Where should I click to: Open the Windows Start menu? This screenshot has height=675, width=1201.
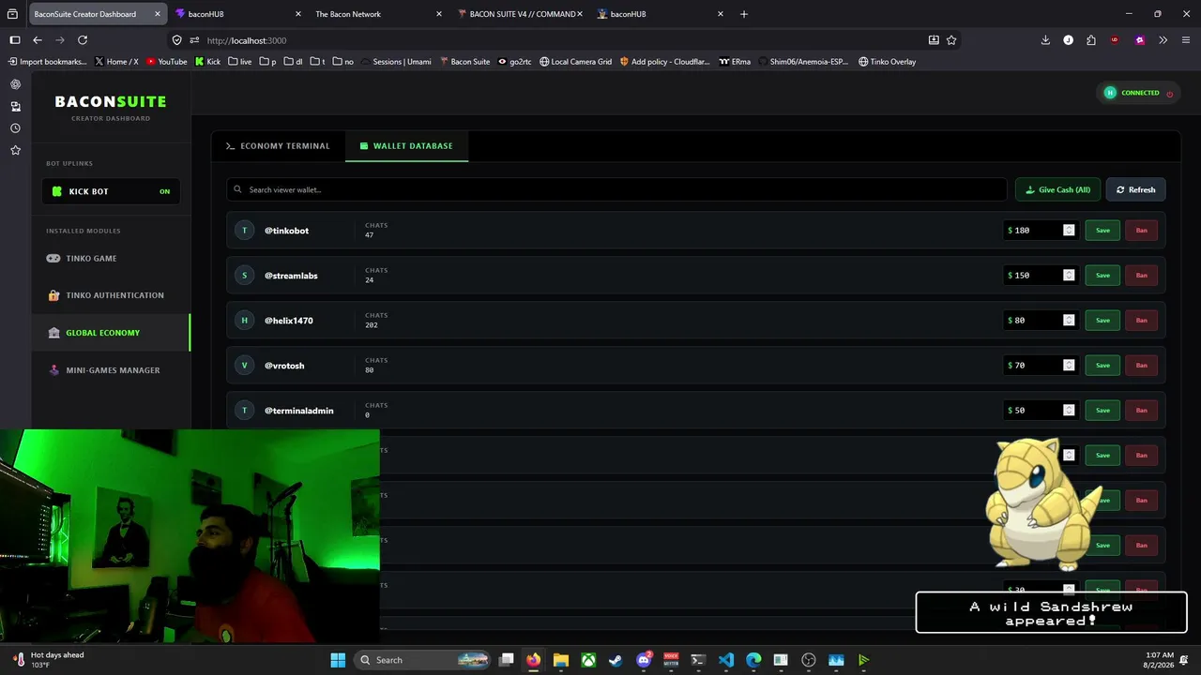pos(338,660)
